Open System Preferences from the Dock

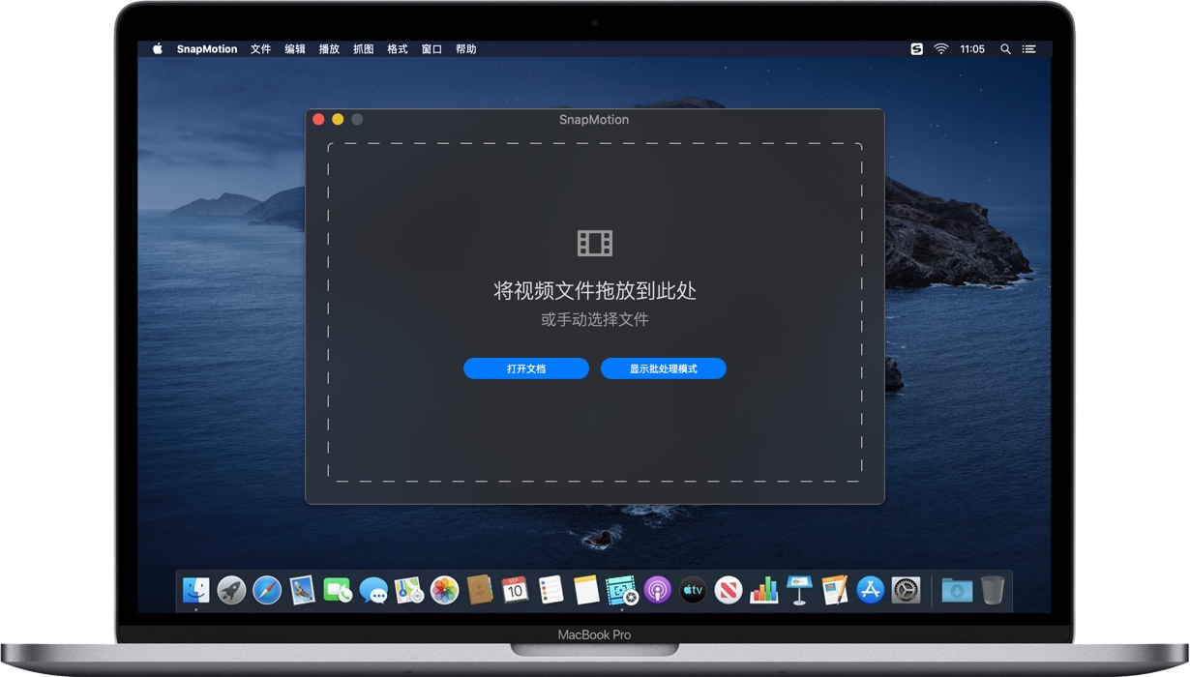tap(905, 590)
